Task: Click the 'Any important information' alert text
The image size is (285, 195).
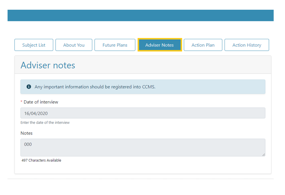Action: click(x=95, y=87)
